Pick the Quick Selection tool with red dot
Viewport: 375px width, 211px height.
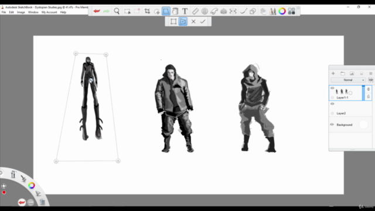tap(137, 11)
